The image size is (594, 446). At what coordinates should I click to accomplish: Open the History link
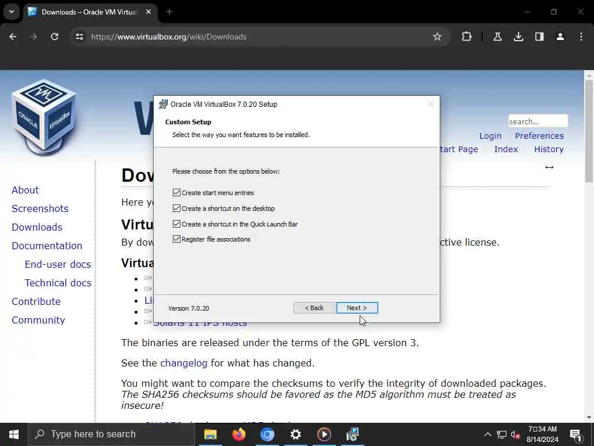pyautogui.click(x=549, y=149)
